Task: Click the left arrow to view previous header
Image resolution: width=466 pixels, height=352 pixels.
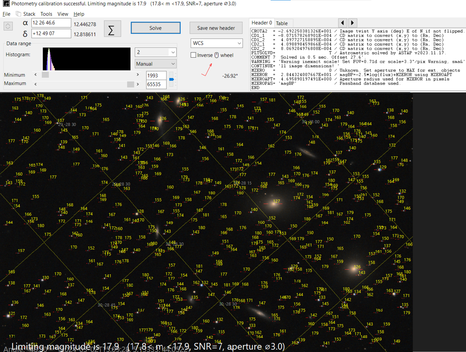Action: click(x=343, y=23)
